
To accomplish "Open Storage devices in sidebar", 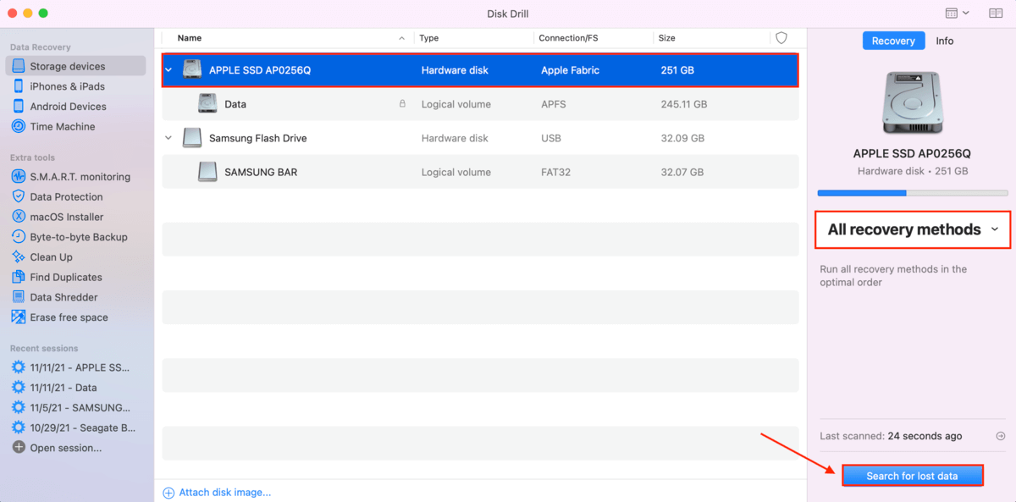I will pos(75,66).
